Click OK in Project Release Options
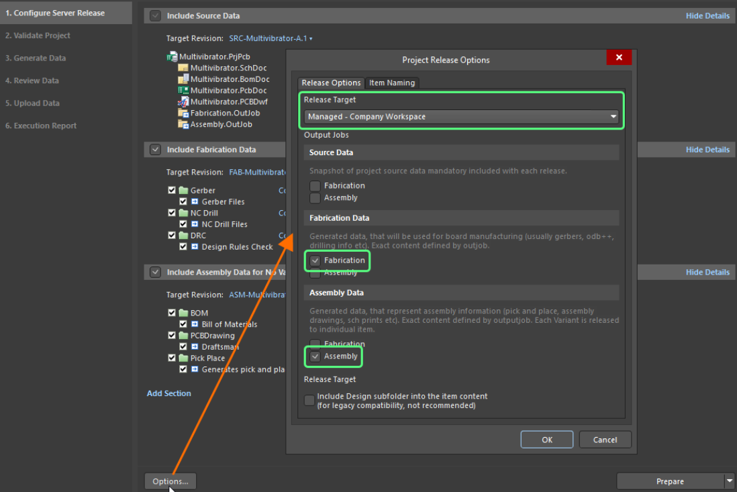 click(x=546, y=440)
